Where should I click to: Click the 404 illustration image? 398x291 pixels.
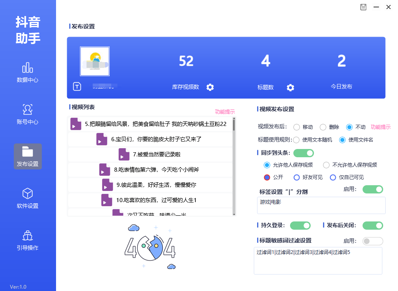click(x=150, y=247)
